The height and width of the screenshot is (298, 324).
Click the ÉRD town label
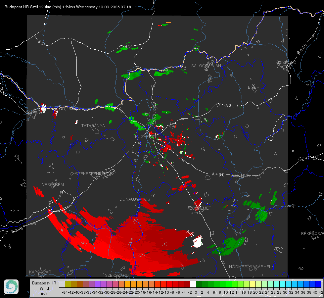pos(136,151)
